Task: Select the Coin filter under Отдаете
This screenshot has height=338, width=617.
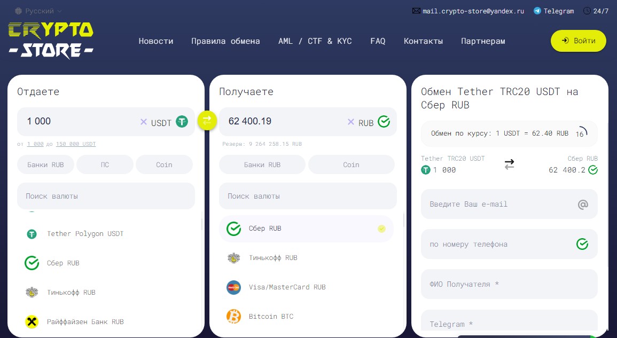Action: [x=164, y=164]
